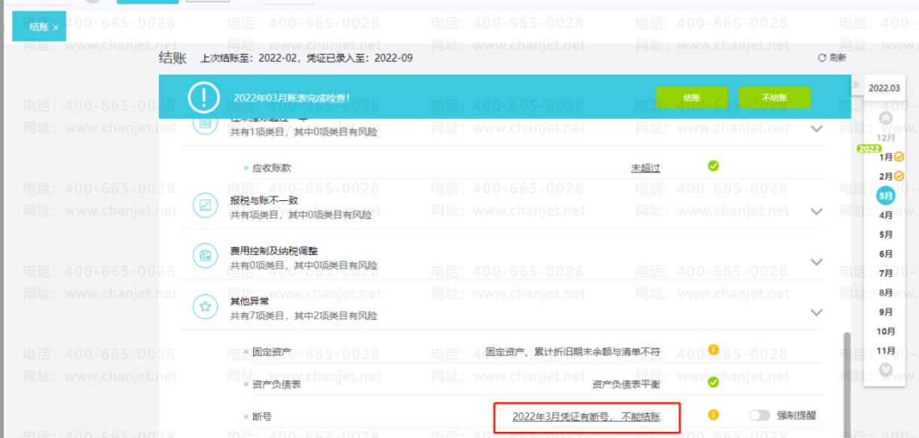This screenshot has height=438, width=919.
Task: Click the 刷新 refresh button
Action: pos(832,58)
